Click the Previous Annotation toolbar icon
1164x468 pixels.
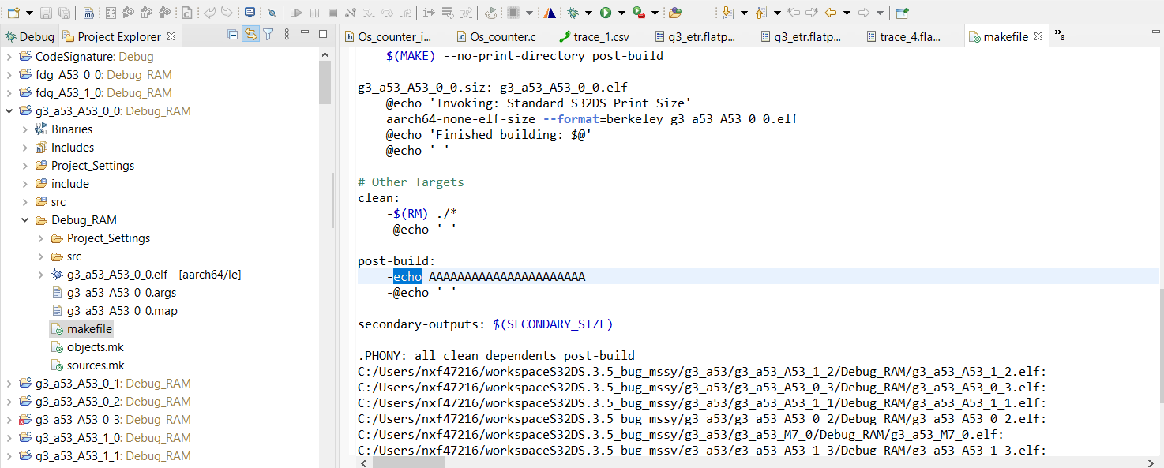click(760, 13)
